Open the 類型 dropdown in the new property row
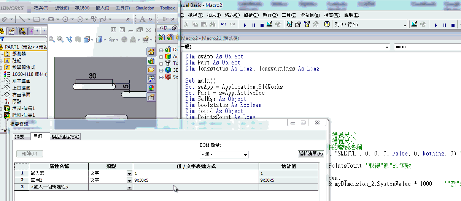The image size is (461, 201). point(130,187)
